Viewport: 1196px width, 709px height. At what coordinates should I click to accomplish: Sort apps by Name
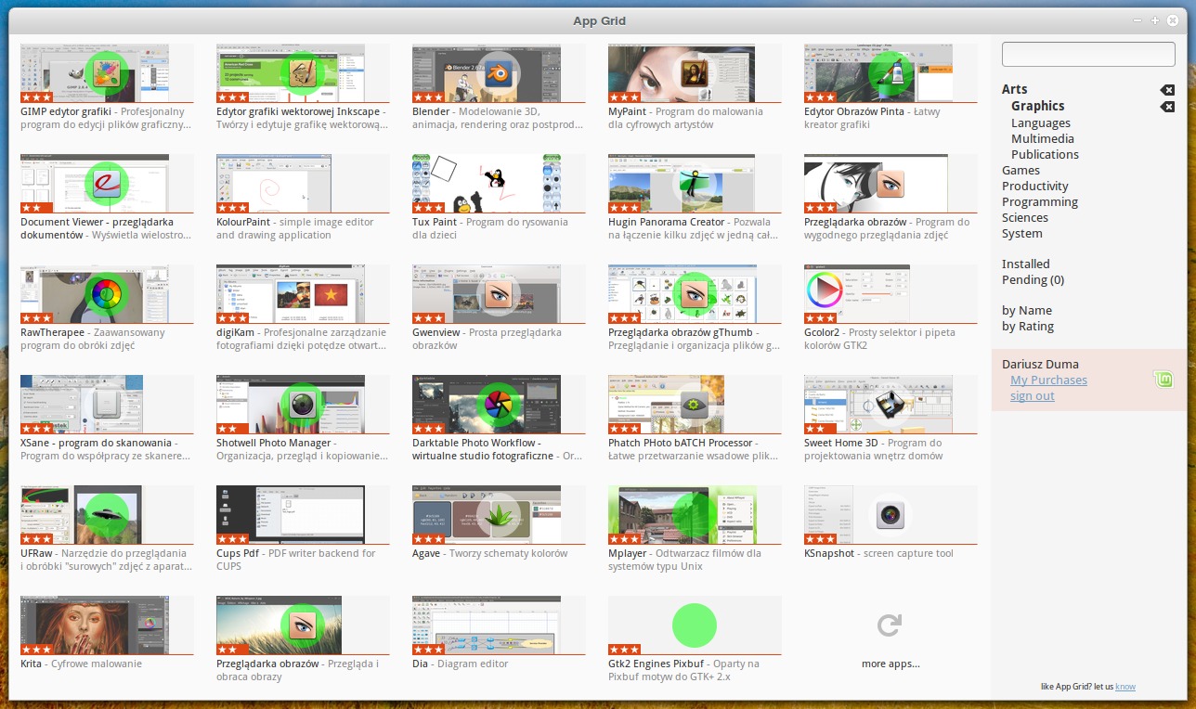coord(1027,310)
